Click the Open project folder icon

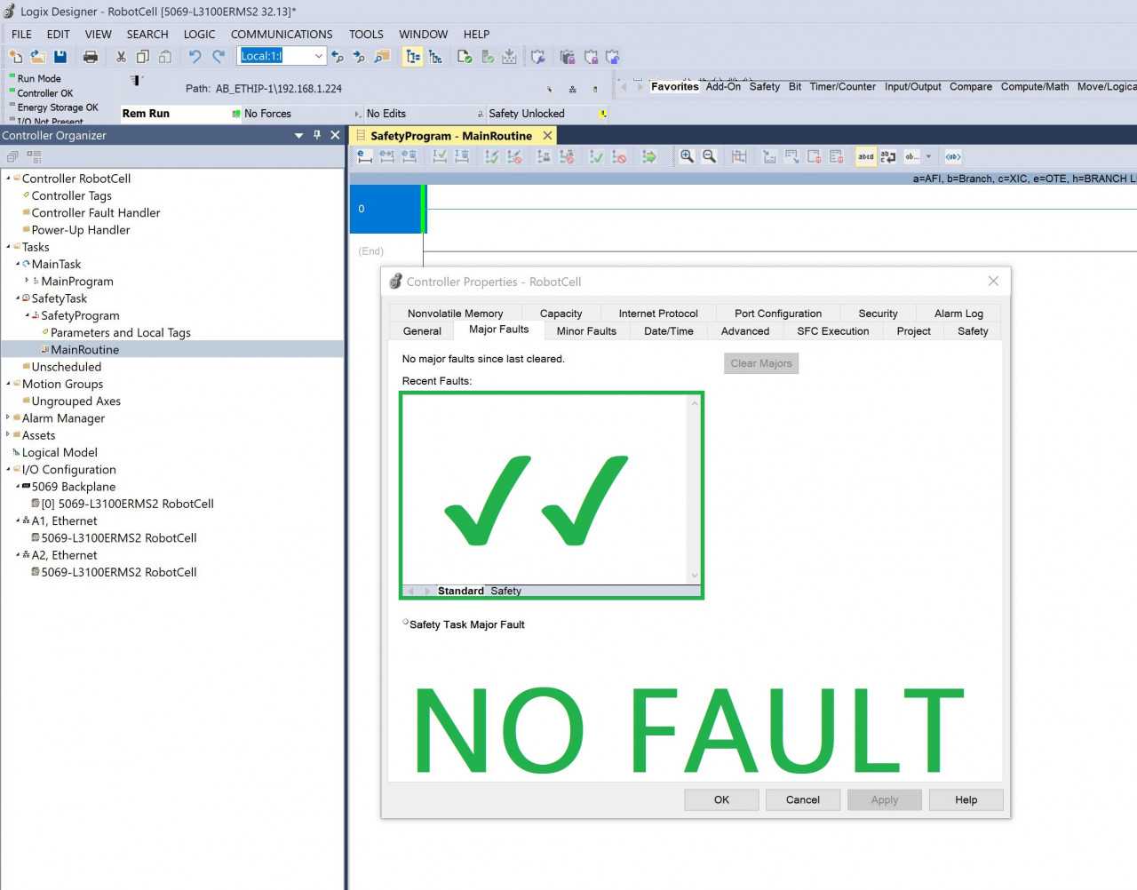pyautogui.click(x=38, y=56)
